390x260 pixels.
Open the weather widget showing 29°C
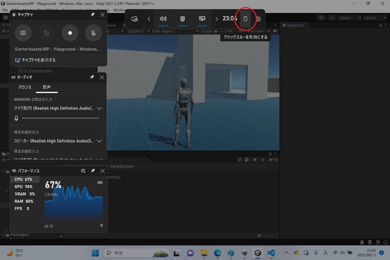(15, 253)
